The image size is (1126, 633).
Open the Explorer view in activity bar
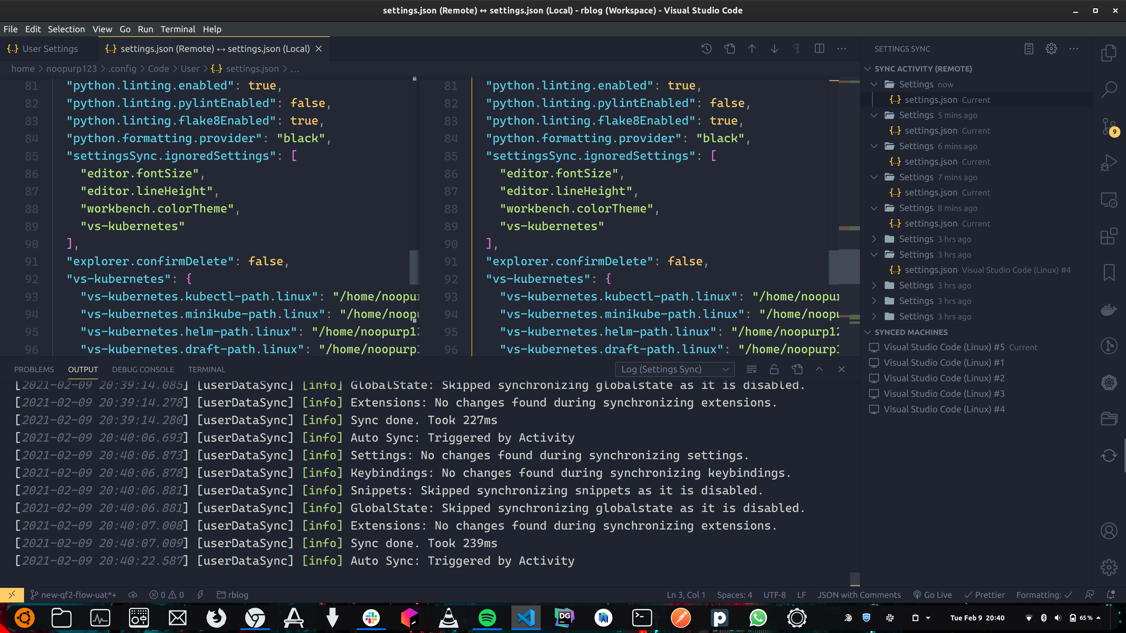tap(1108, 53)
